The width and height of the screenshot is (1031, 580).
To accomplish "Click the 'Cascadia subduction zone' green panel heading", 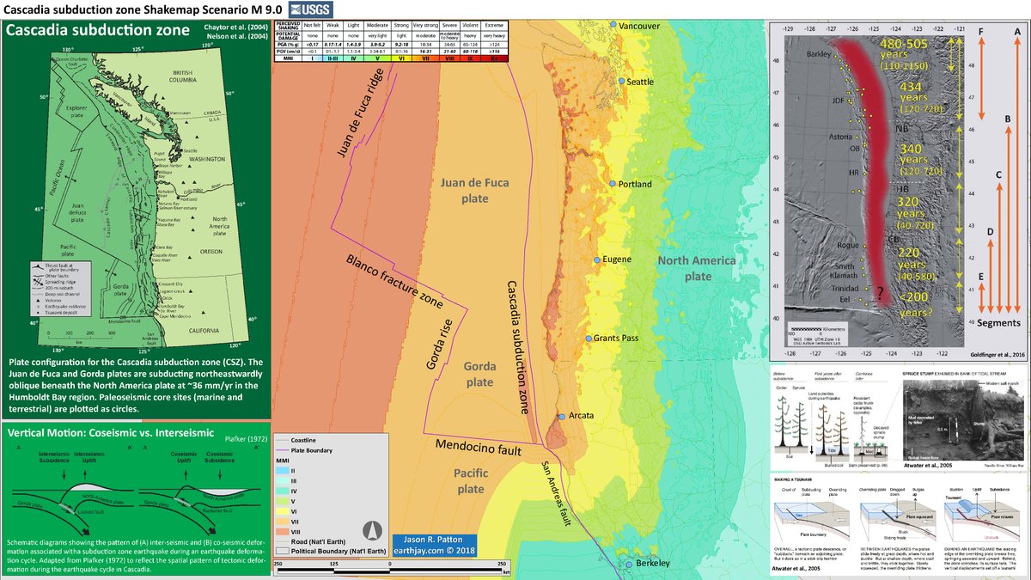I will 98,33.
